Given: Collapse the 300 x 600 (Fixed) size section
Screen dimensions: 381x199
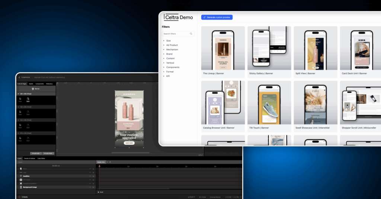Looking at the screenshot, I should pos(18,94).
